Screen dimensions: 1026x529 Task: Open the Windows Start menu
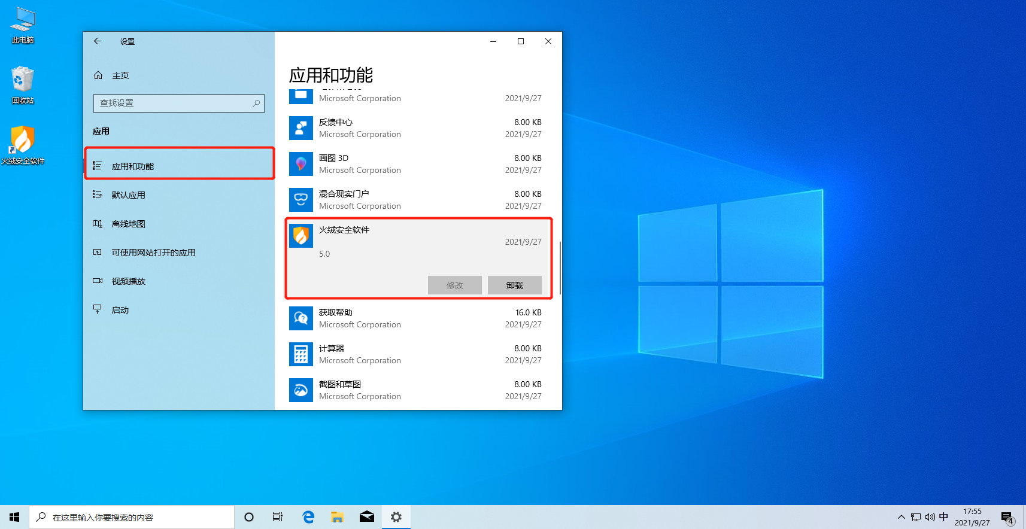point(14,517)
